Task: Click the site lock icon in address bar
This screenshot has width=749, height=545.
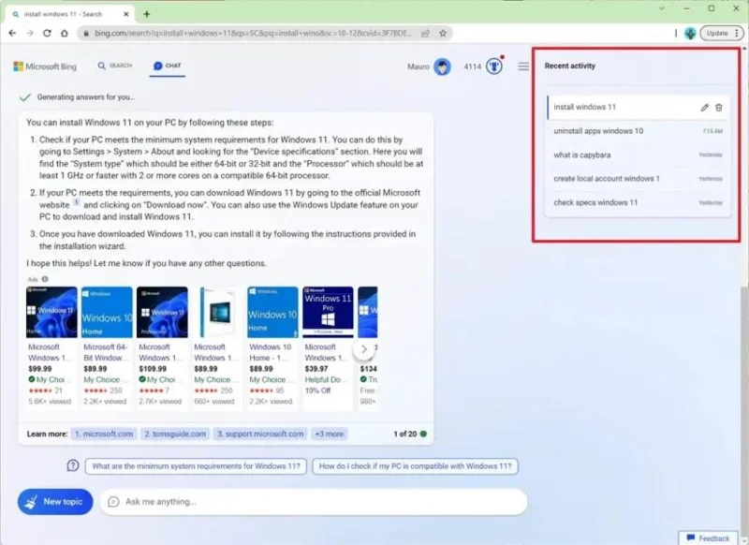Action: (x=86, y=34)
